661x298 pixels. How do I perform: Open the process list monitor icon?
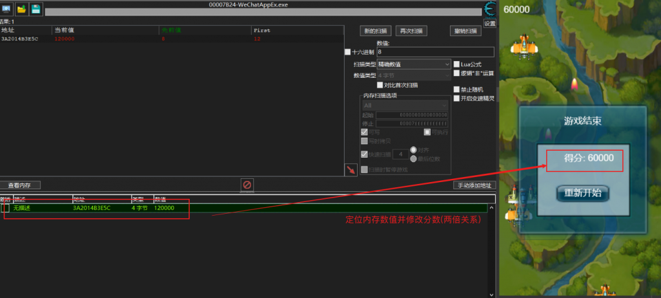coord(6,9)
